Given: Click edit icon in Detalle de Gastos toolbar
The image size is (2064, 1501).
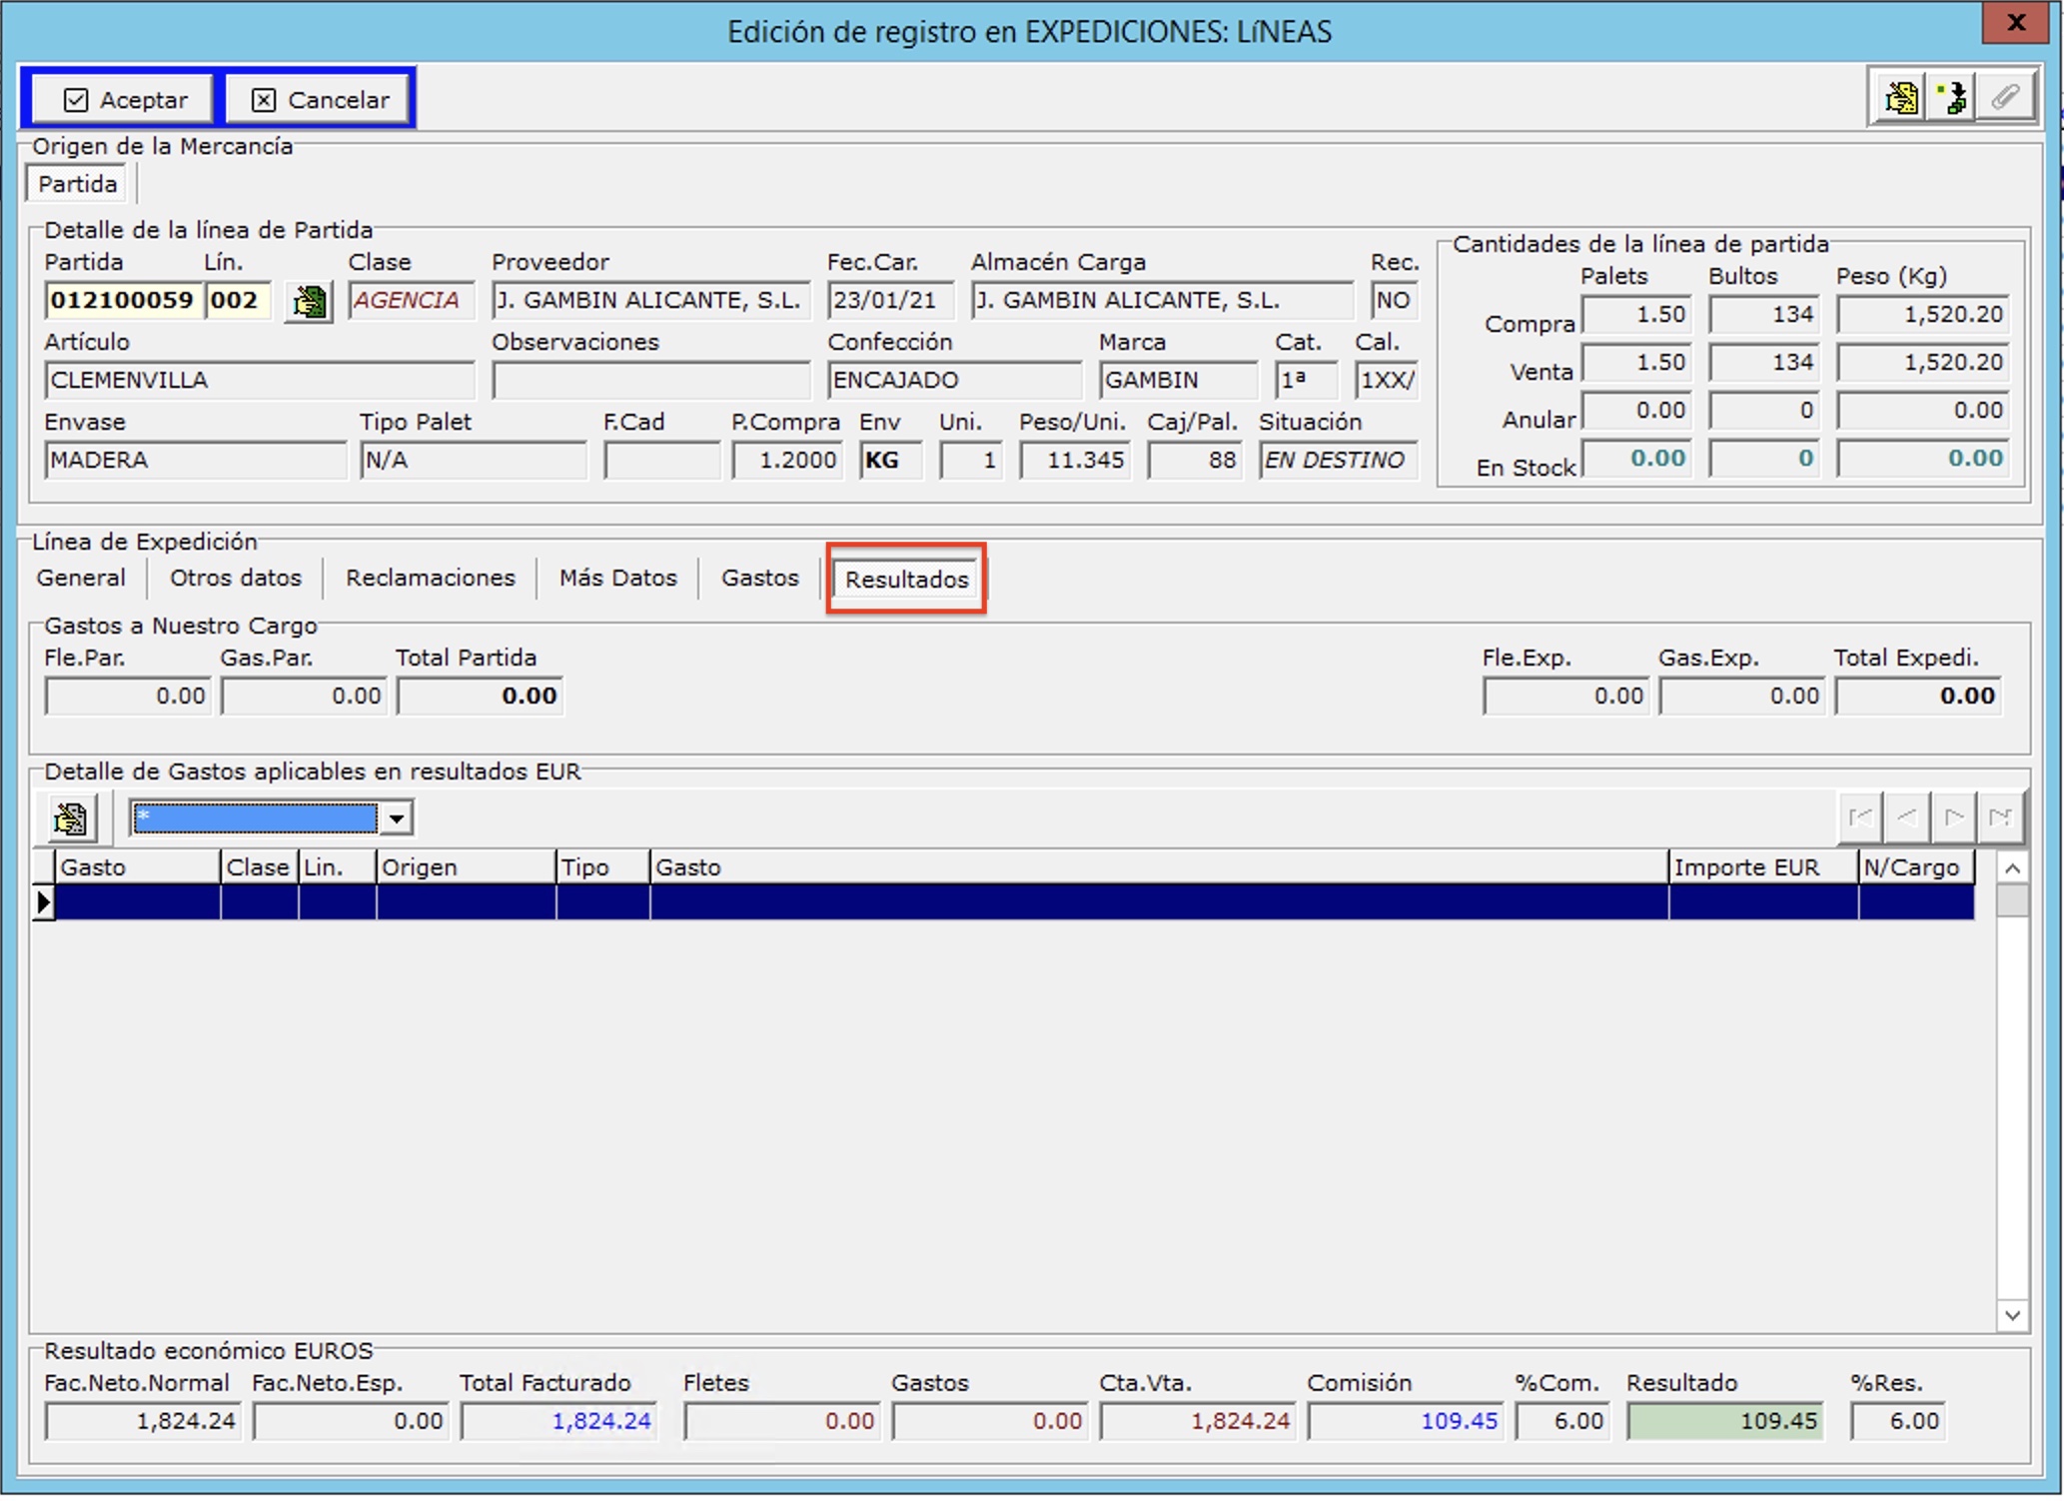Looking at the screenshot, I should coord(70,818).
